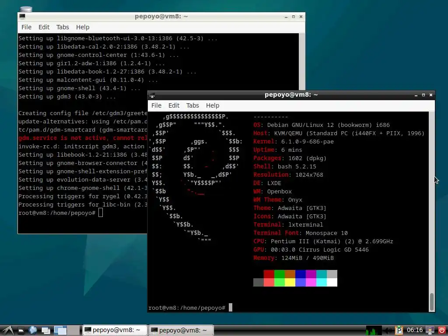Click the front terminal root prompt line
This screenshot has width=448, height=336.
[190, 308]
